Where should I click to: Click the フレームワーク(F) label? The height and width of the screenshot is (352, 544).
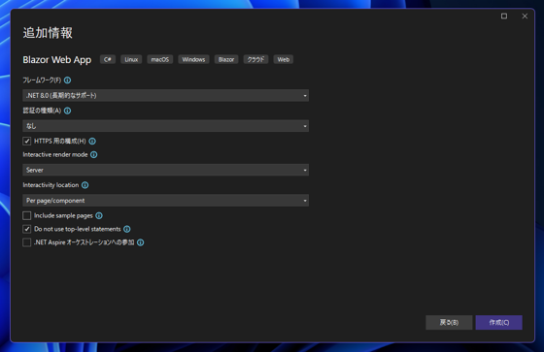[42, 80]
